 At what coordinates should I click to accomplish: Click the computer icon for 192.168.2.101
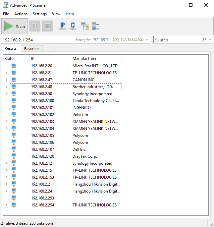coord(14,107)
